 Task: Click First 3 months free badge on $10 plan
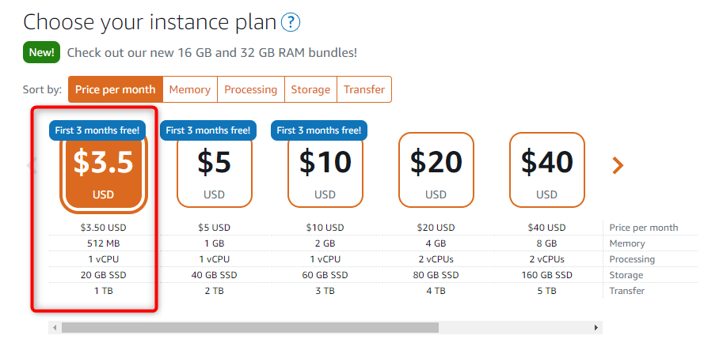(x=319, y=130)
